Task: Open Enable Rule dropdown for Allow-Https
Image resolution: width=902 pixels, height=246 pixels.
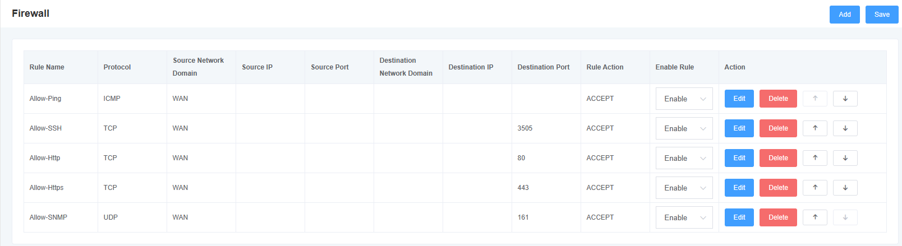Action: pyautogui.click(x=684, y=188)
